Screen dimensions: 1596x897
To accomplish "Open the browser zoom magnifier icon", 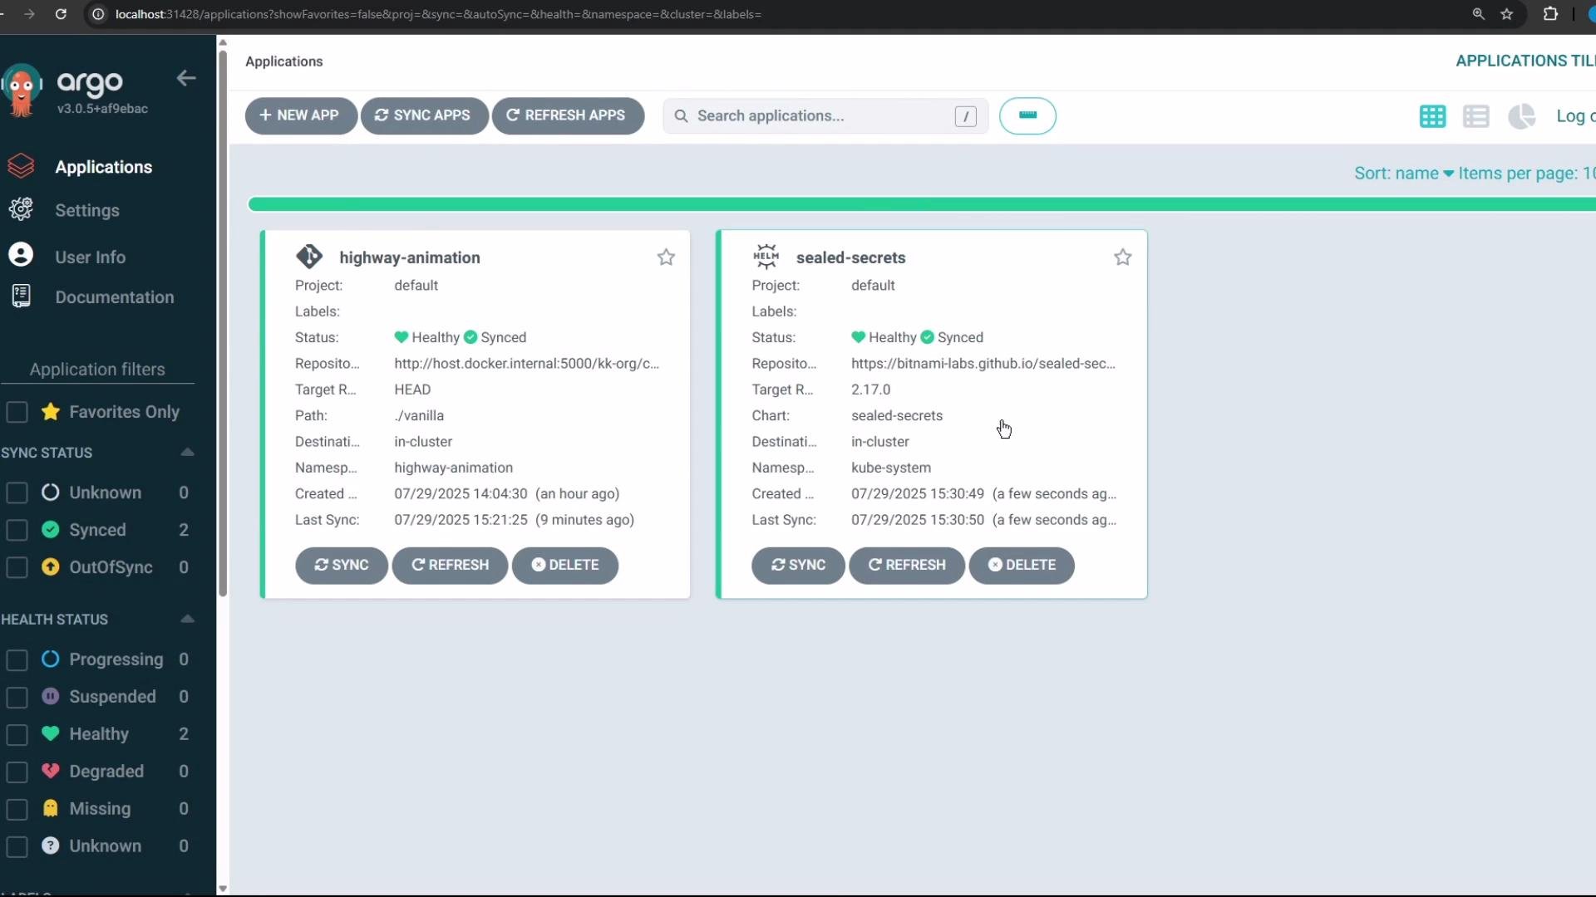I will point(1478,14).
